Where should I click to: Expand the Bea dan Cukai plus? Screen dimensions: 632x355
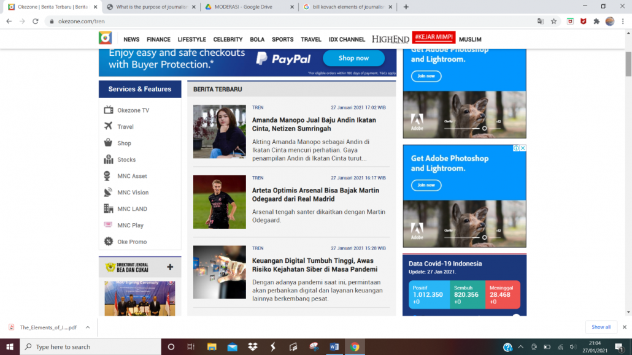pyautogui.click(x=170, y=267)
